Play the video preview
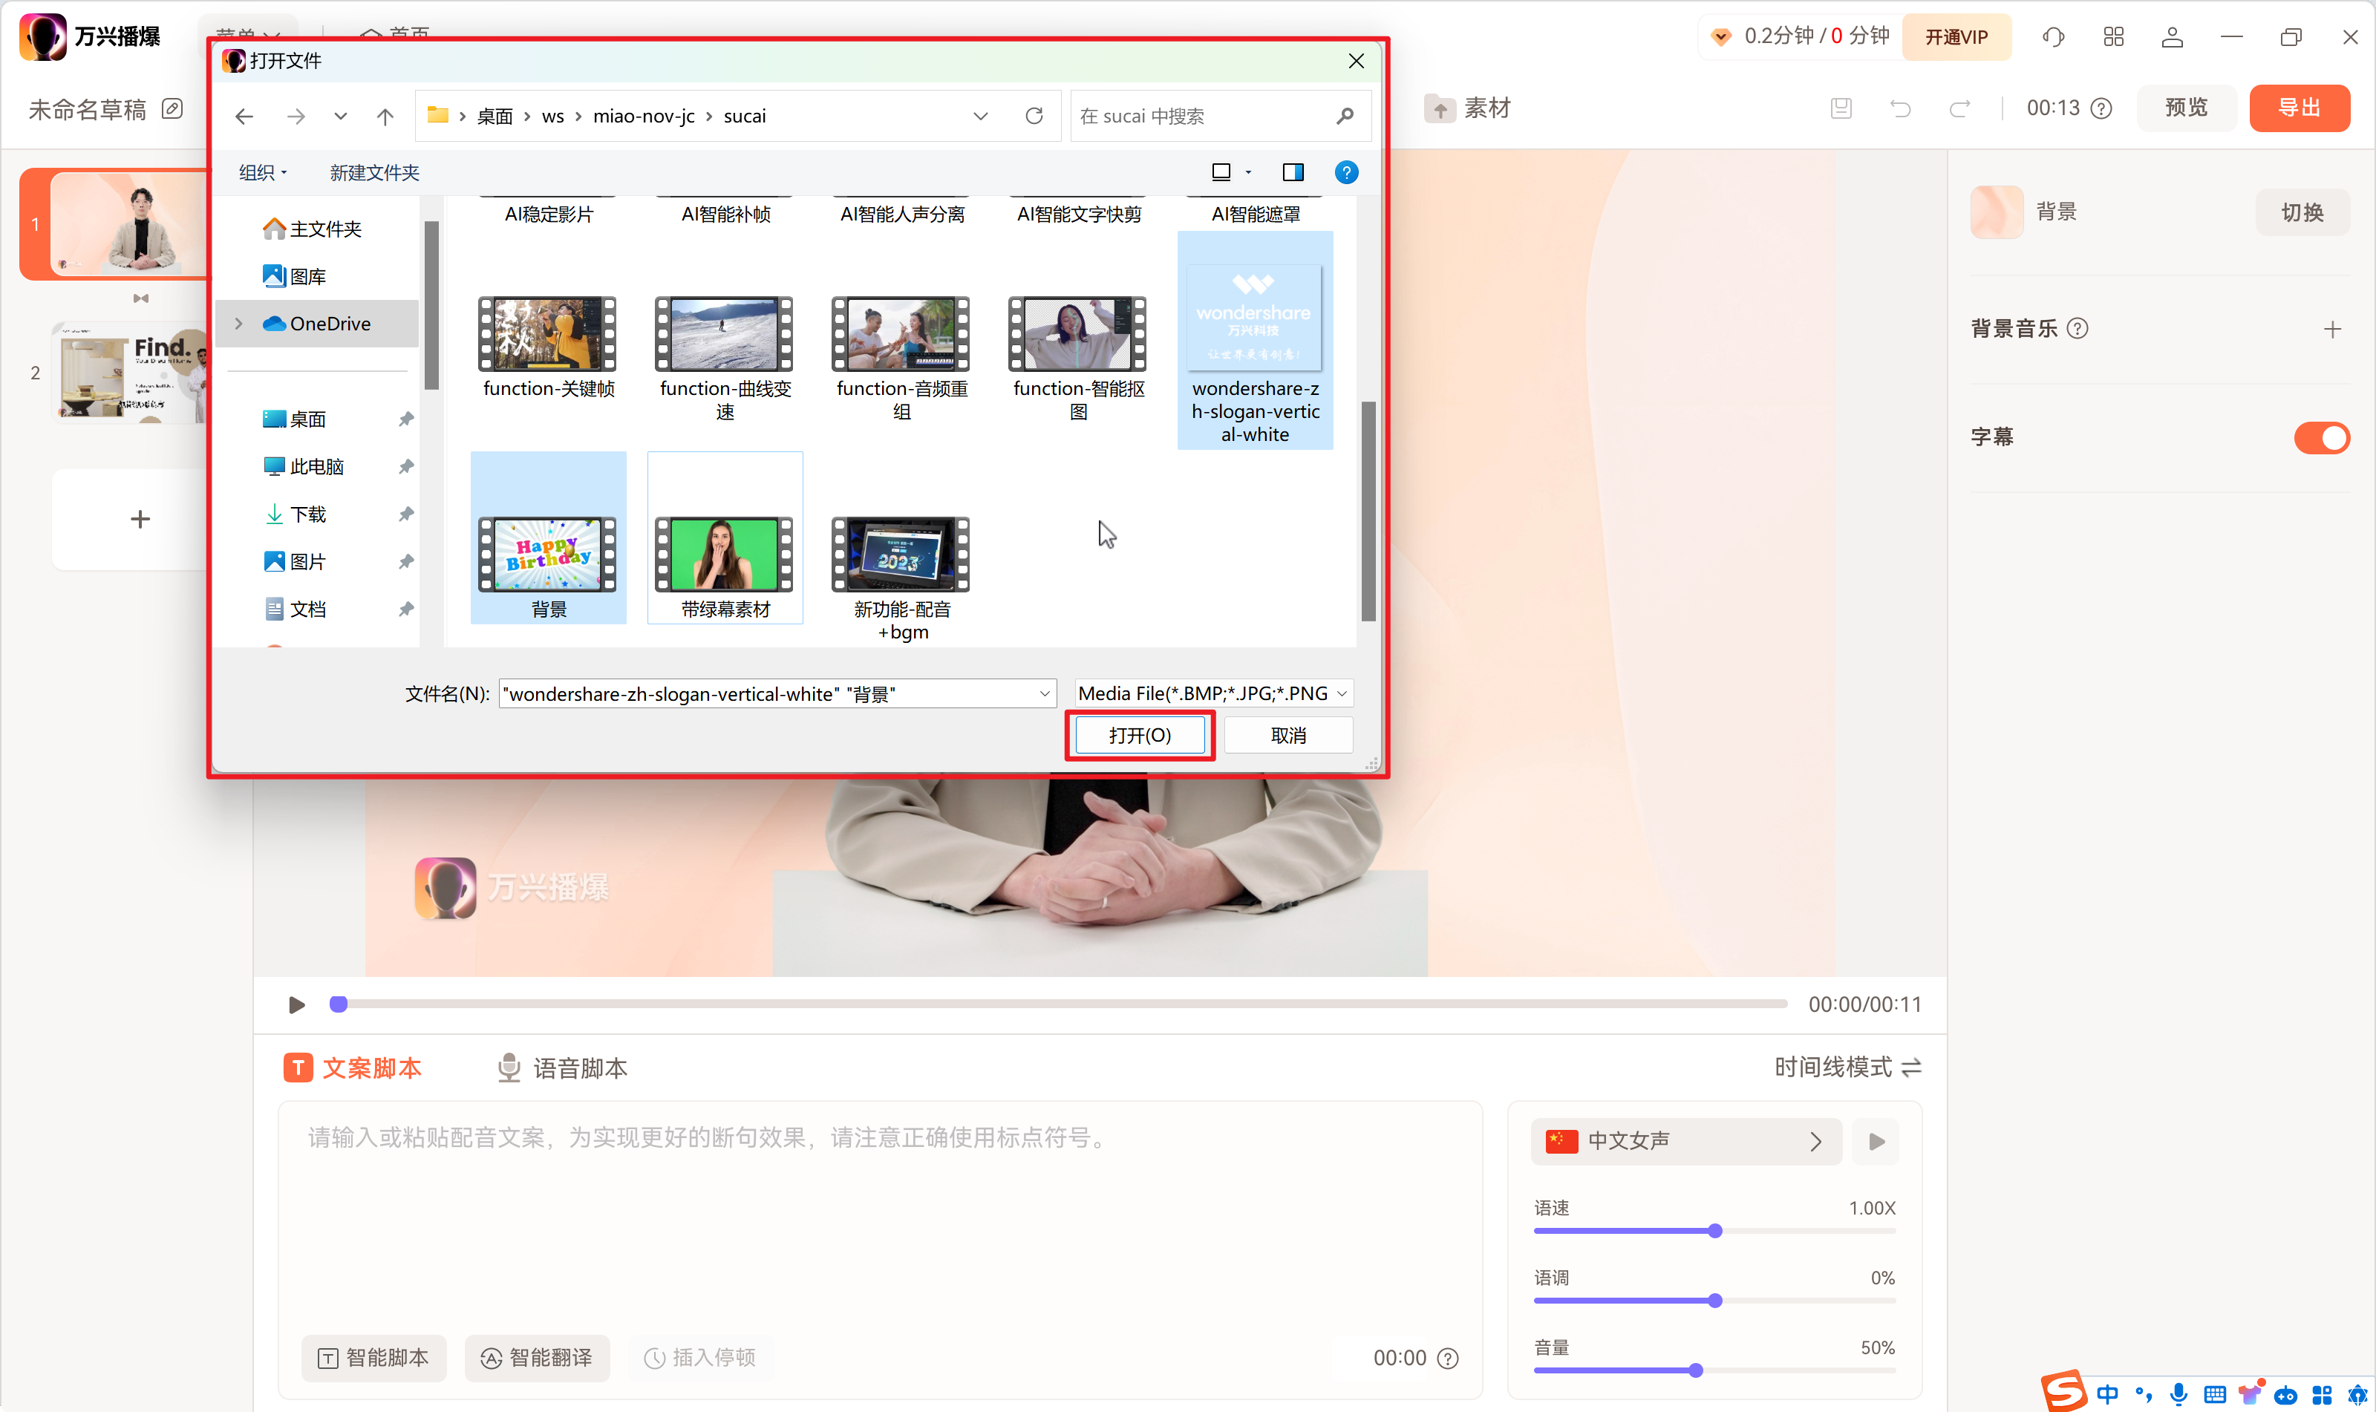The height and width of the screenshot is (1412, 2376). (x=296, y=1004)
